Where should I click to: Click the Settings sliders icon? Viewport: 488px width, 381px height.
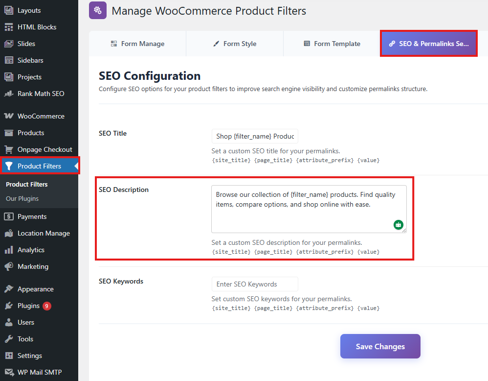click(x=9, y=356)
